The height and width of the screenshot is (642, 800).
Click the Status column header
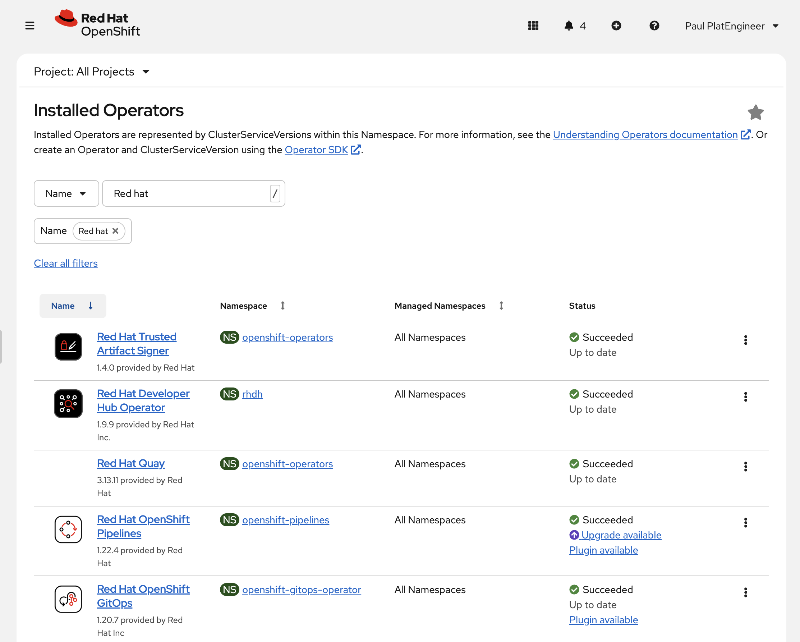click(582, 306)
